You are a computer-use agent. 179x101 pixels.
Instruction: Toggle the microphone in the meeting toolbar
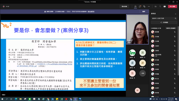tap(160, 6)
